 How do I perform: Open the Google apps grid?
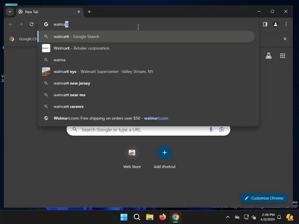pyautogui.click(x=283, y=56)
